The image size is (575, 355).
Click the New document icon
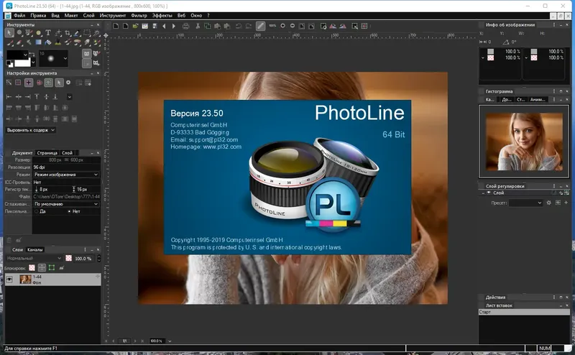coord(116,26)
